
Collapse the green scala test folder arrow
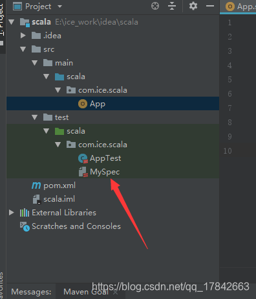(47, 131)
